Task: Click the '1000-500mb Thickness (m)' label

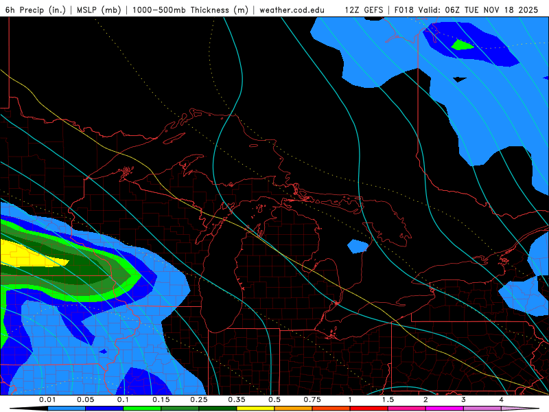Action: tap(190, 10)
